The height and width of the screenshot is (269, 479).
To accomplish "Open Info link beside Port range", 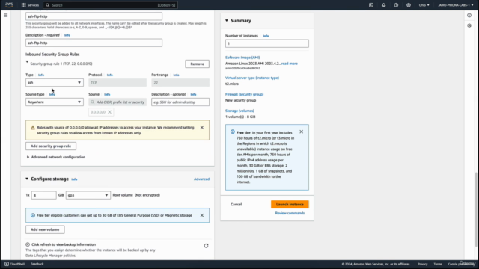I will click(x=177, y=75).
